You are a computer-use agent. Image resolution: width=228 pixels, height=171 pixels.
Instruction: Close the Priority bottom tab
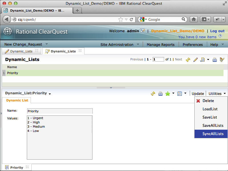[x=27, y=167]
